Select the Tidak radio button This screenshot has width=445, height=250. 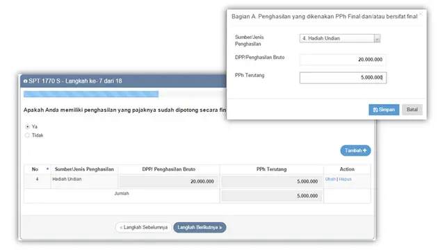pos(27,135)
